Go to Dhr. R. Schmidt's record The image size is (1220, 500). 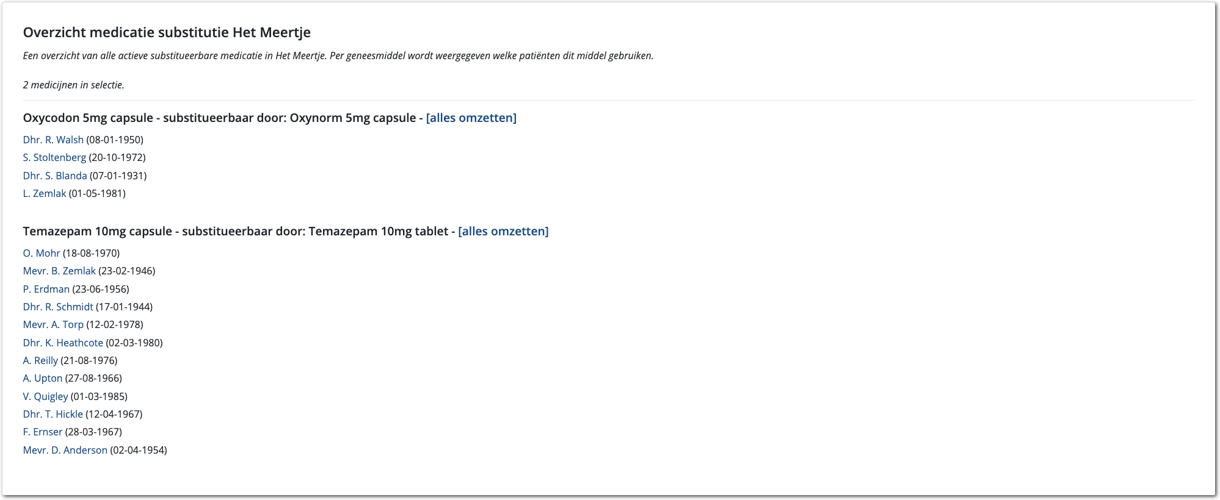point(58,307)
